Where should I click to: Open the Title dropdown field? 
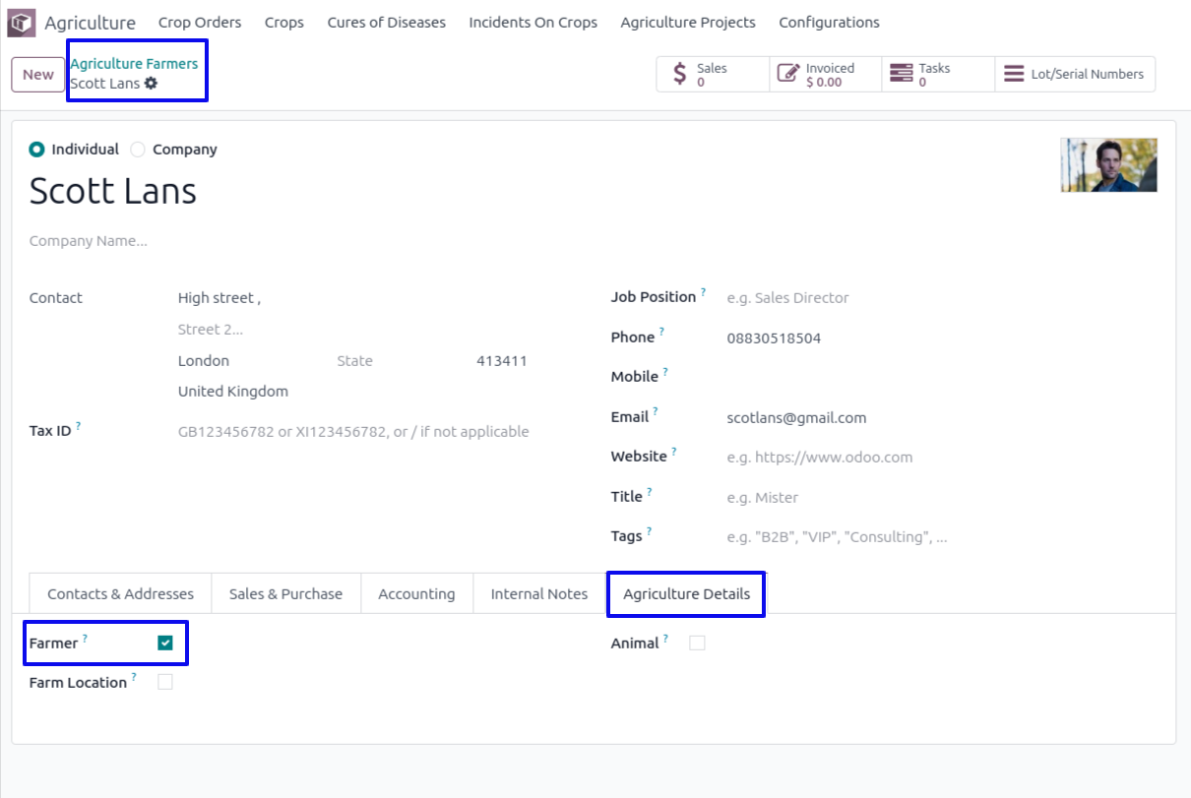pyautogui.click(x=837, y=498)
